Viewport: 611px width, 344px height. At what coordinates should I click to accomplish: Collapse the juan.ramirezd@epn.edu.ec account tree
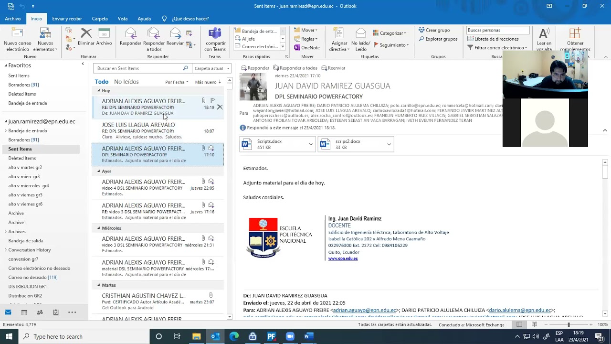[x=6, y=121]
